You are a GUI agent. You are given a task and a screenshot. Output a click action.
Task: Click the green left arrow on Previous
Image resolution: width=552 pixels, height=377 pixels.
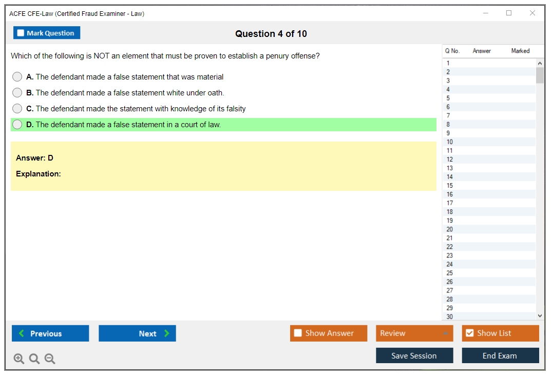point(22,333)
